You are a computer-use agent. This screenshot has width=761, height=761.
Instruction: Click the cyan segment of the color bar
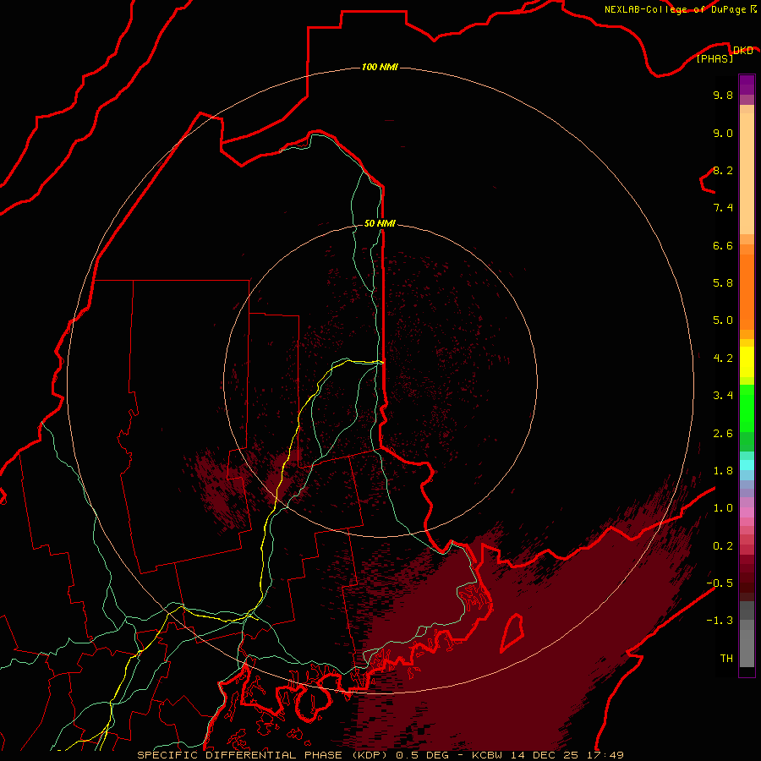(x=747, y=464)
